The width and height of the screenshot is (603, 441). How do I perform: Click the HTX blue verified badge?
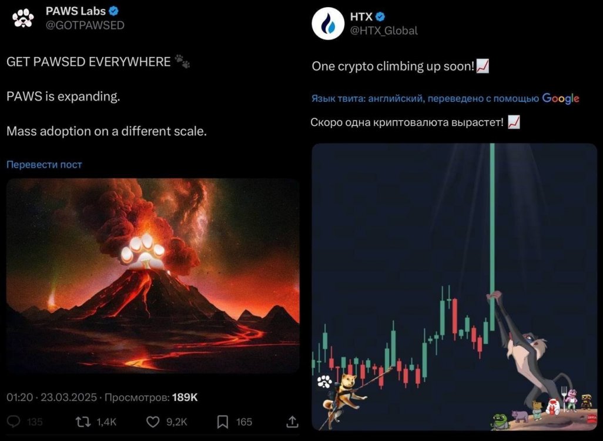pyautogui.click(x=380, y=16)
